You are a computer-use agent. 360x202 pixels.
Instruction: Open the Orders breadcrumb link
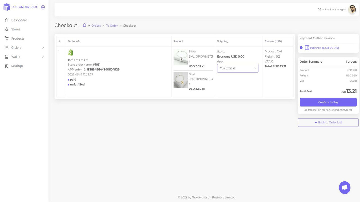(x=96, y=25)
